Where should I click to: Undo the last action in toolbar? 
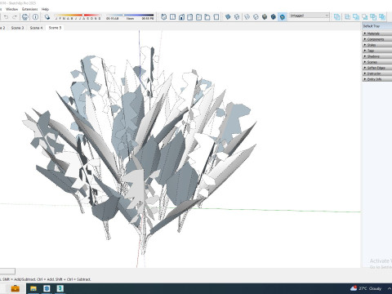(x=6, y=17)
